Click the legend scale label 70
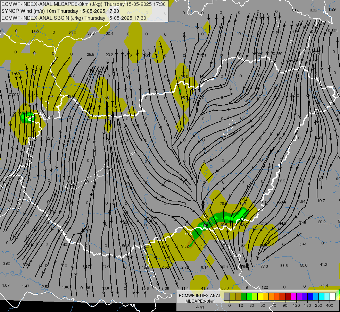340x312 pixels. click(x=274, y=305)
